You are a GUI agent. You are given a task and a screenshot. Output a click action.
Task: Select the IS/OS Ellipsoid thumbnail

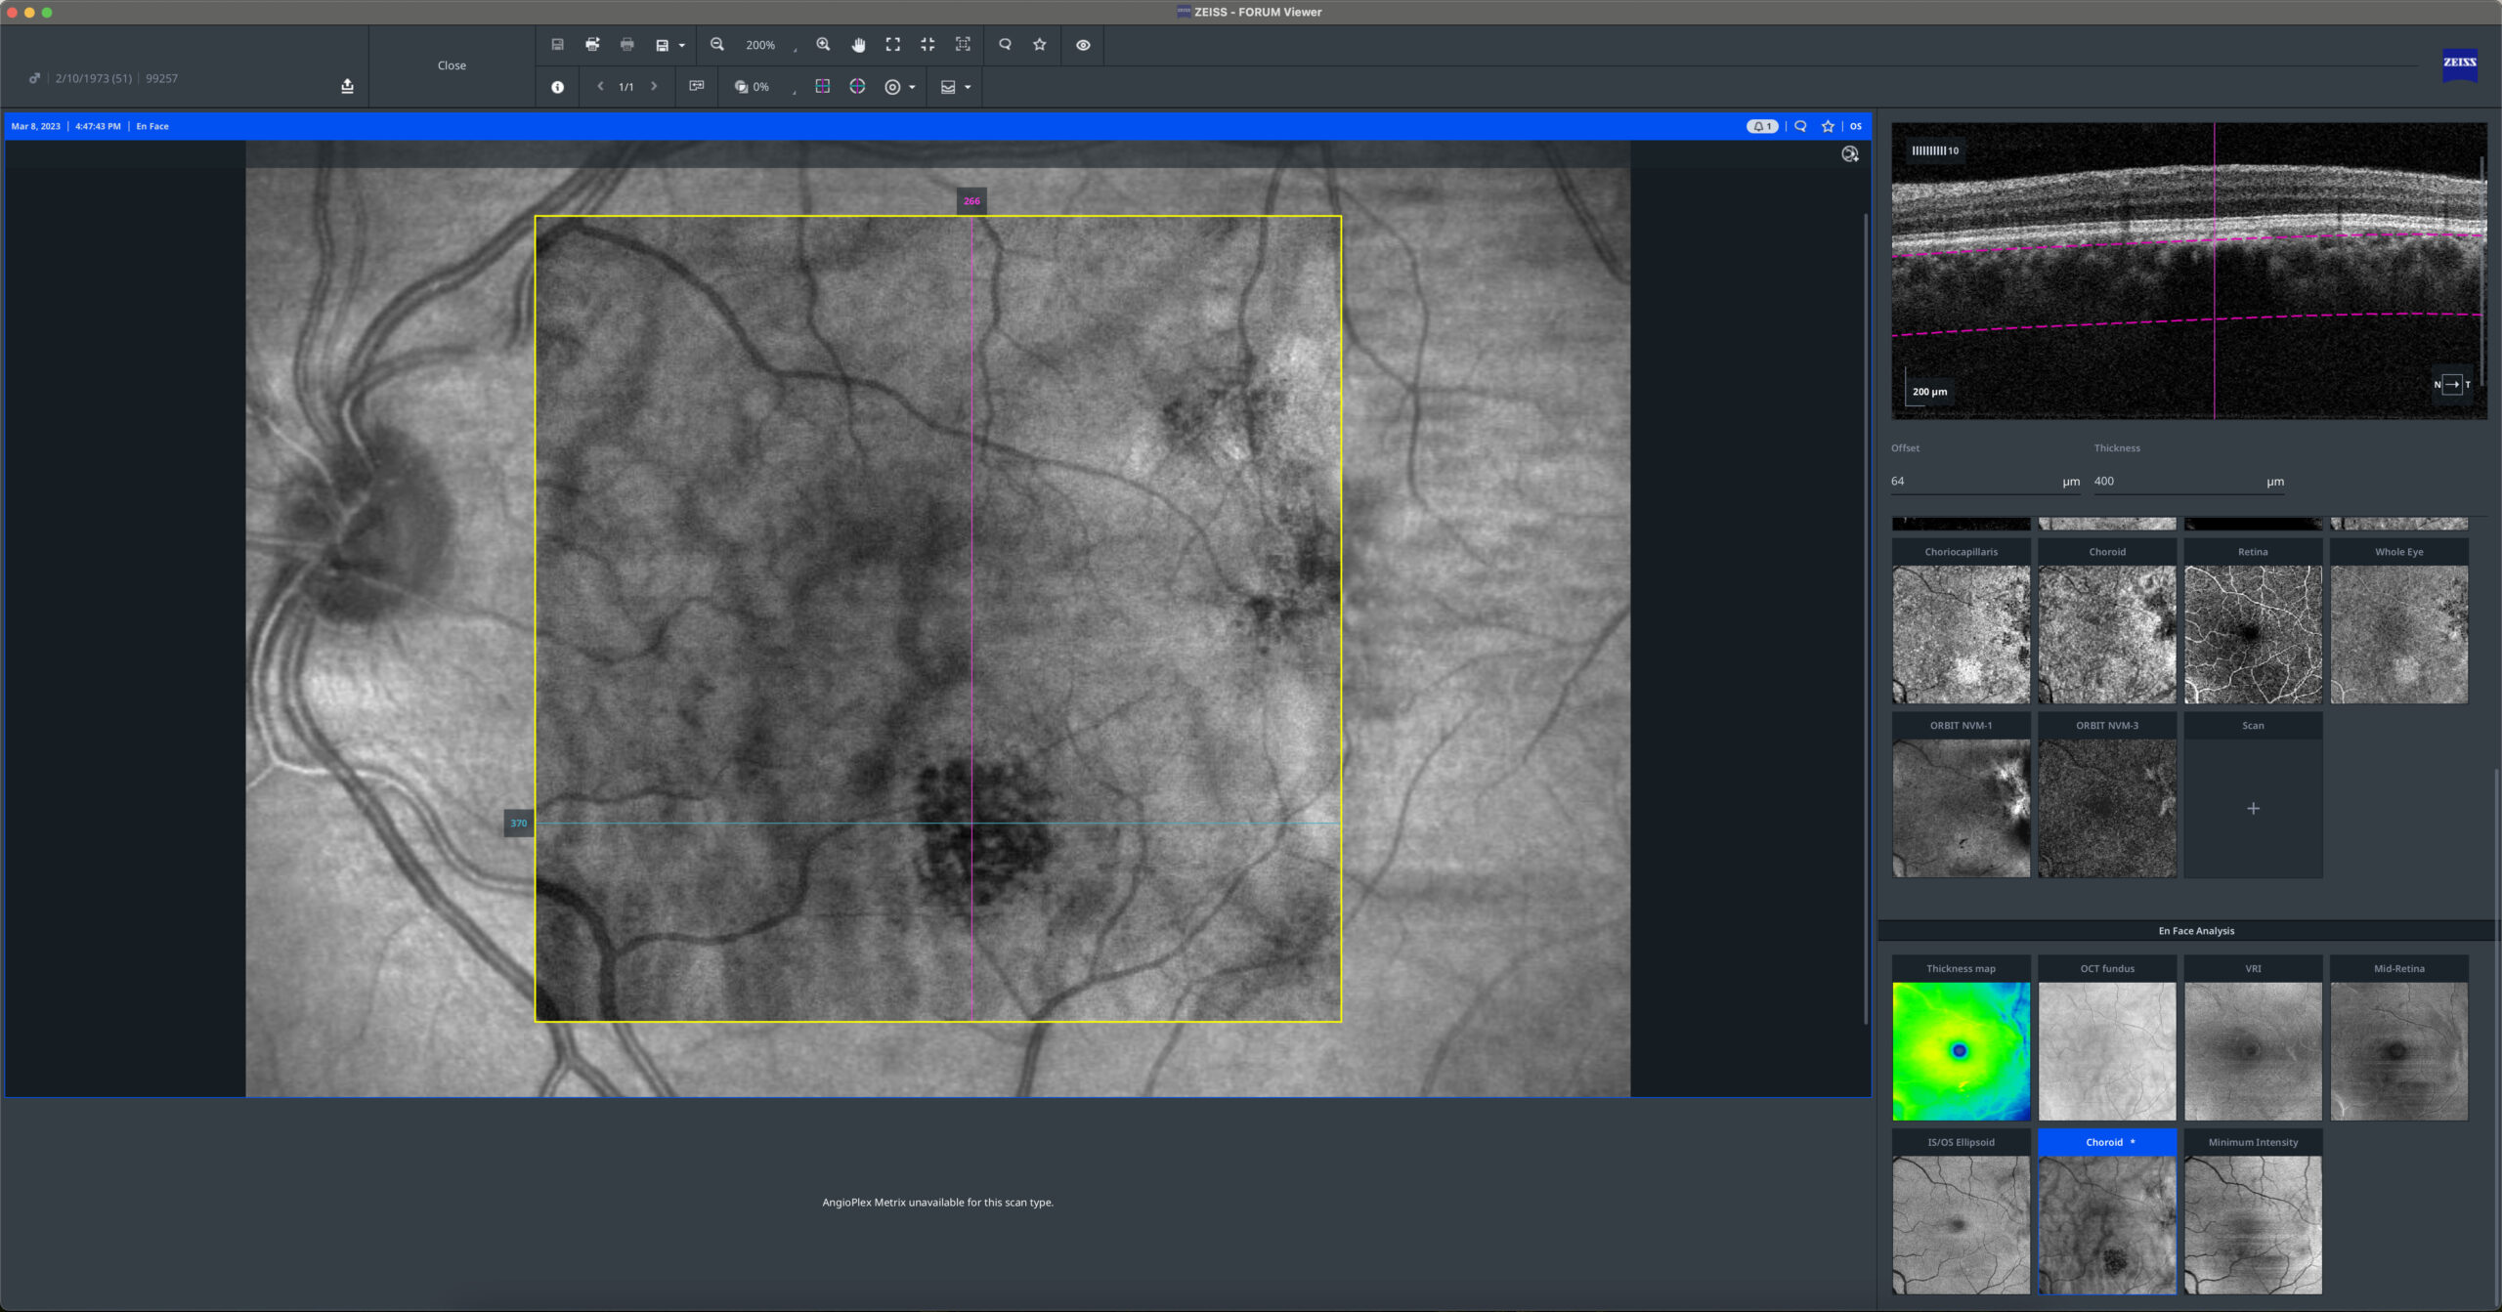point(1961,1212)
